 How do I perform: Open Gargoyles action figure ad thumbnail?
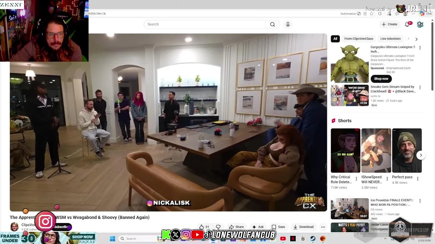tap(349, 64)
